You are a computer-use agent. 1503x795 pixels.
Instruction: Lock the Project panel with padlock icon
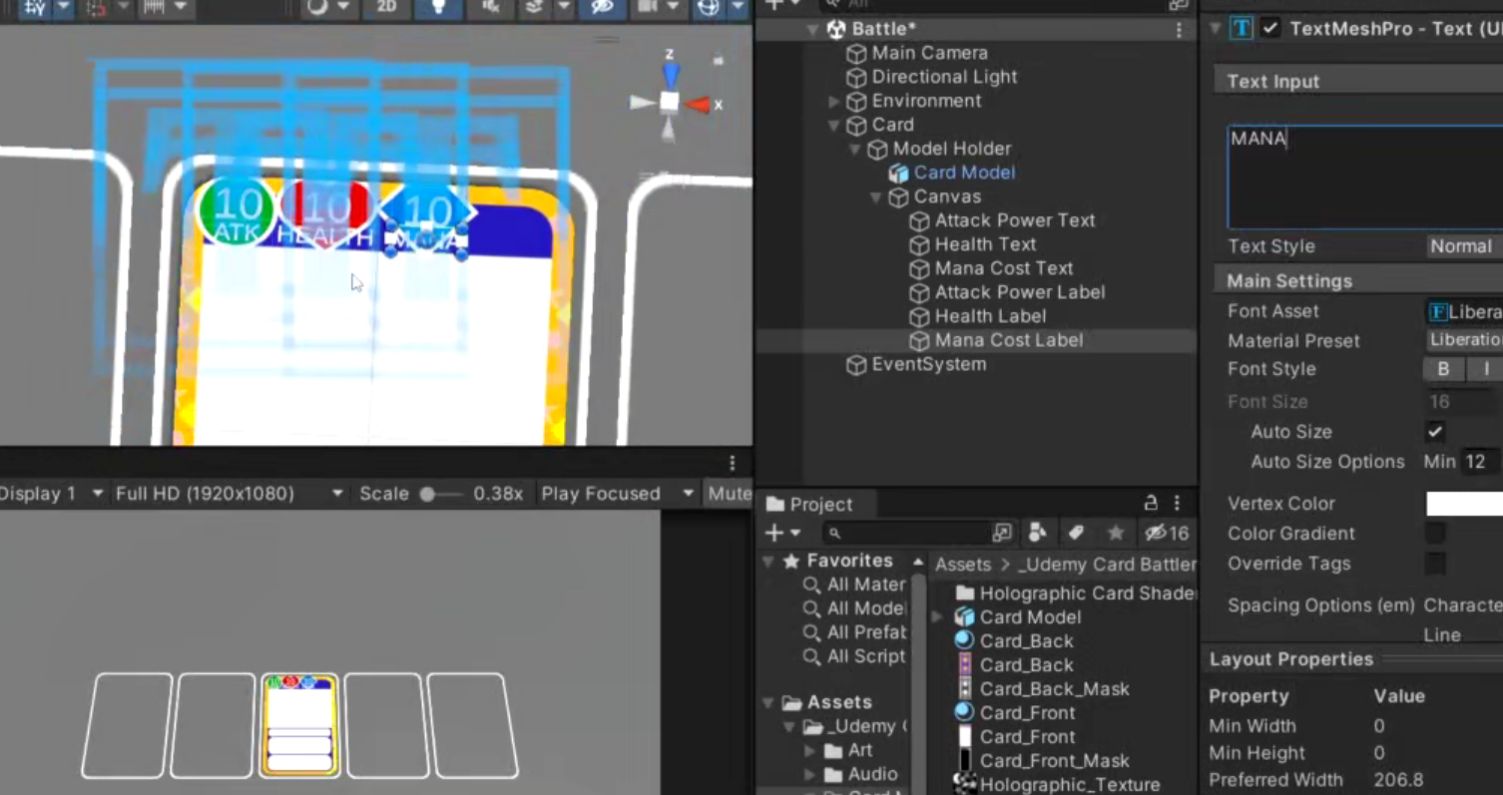pyautogui.click(x=1151, y=503)
